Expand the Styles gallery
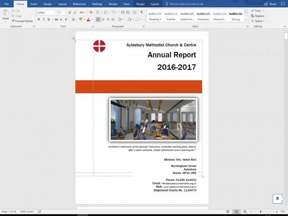288x216 pixels. point(246,20)
